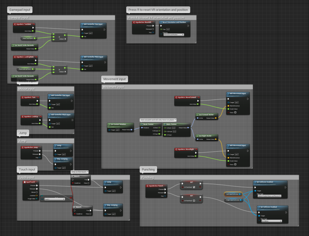Click the Make Rotator node icon
The width and height of the screenshot is (309, 236).
(165, 124)
